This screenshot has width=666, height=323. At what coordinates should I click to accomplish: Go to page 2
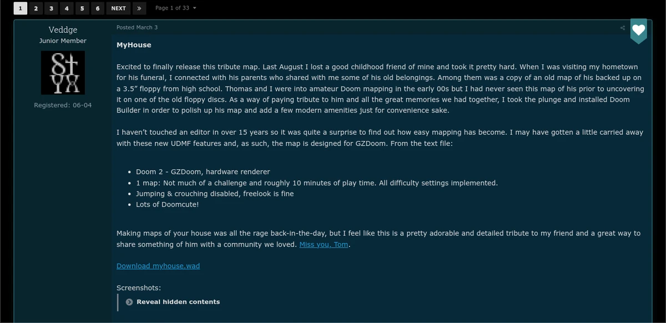[36, 8]
